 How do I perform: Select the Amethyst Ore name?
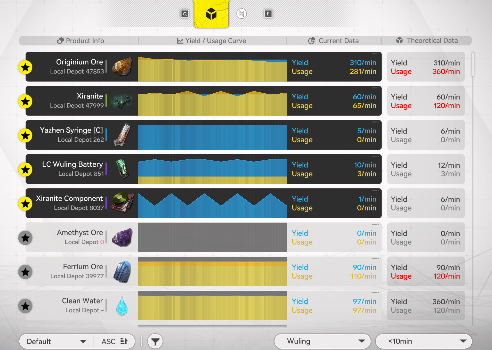point(80,233)
